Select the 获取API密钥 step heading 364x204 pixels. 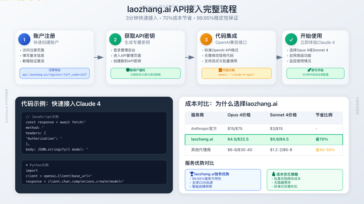[140, 36]
